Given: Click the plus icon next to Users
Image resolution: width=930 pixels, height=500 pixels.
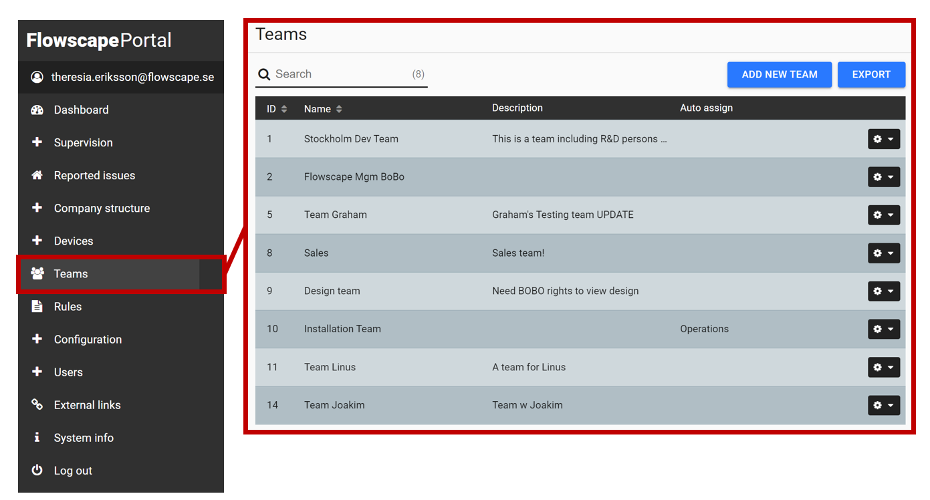Looking at the screenshot, I should (37, 372).
